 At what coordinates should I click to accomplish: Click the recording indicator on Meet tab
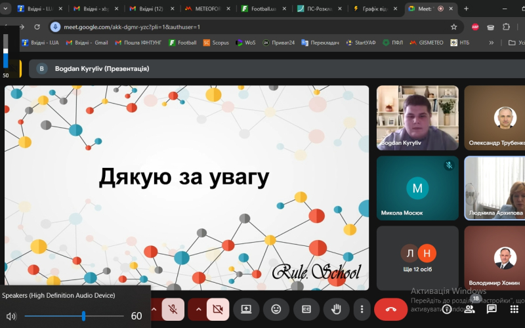point(440,9)
